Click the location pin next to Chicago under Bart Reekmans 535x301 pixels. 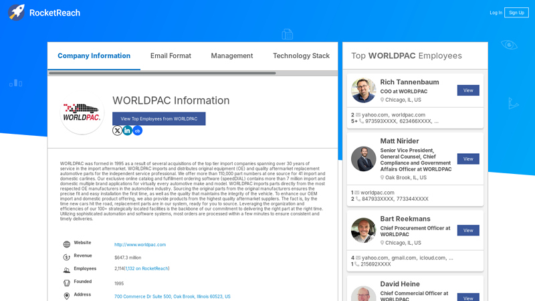pos(382,243)
